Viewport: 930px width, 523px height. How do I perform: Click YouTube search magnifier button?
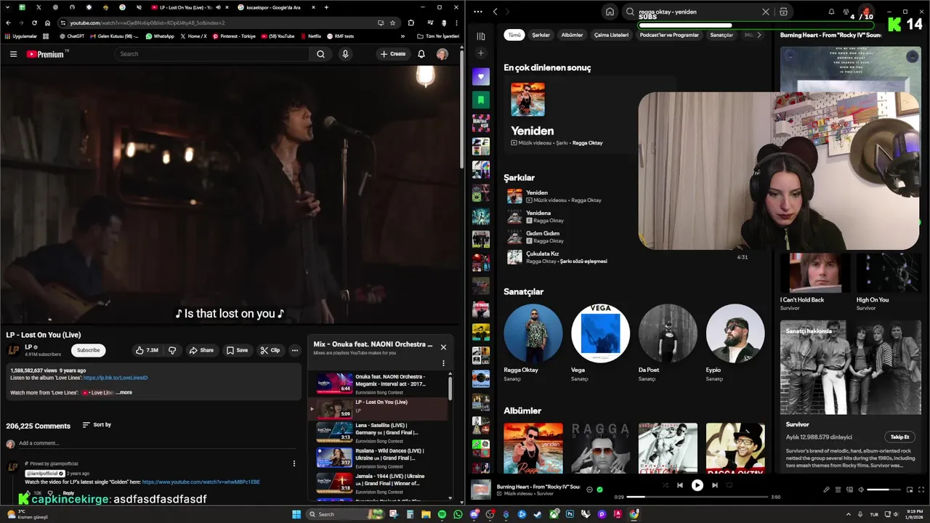tap(320, 54)
